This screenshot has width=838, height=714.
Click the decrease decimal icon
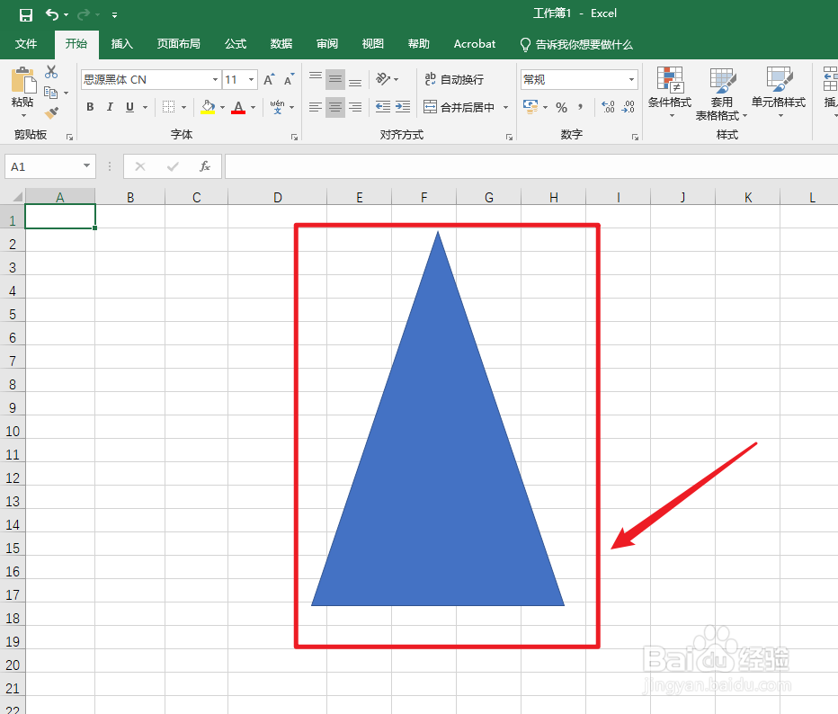tap(628, 107)
